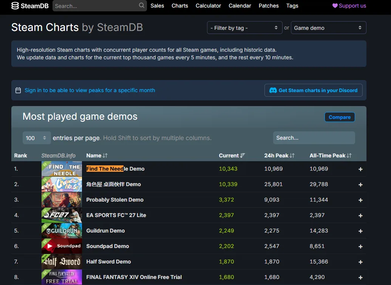Click the all-time peak value 29,788
The height and width of the screenshot is (285, 391).
319,184
